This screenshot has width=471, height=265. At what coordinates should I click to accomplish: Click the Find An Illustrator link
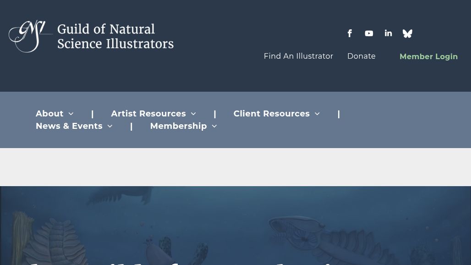(298, 56)
